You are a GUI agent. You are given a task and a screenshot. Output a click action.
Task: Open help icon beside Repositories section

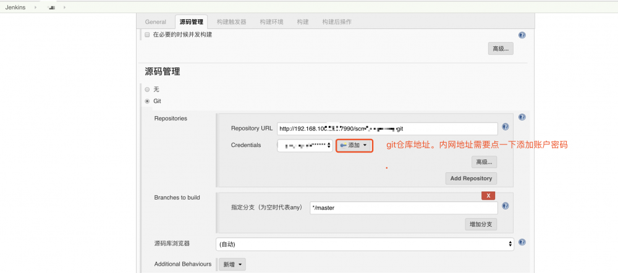[522, 117]
